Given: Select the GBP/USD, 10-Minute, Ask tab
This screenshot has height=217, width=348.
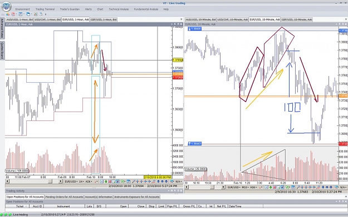Looking at the screenshot, I should [297, 19].
